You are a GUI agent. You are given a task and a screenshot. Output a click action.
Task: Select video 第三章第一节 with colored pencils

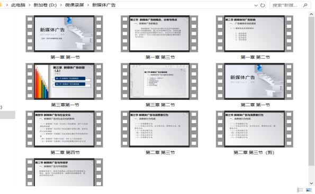coord(64,85)
